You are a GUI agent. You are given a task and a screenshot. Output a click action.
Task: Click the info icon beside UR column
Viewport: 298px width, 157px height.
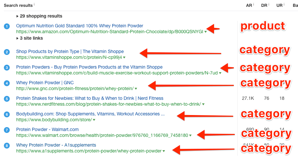(284, 4)
